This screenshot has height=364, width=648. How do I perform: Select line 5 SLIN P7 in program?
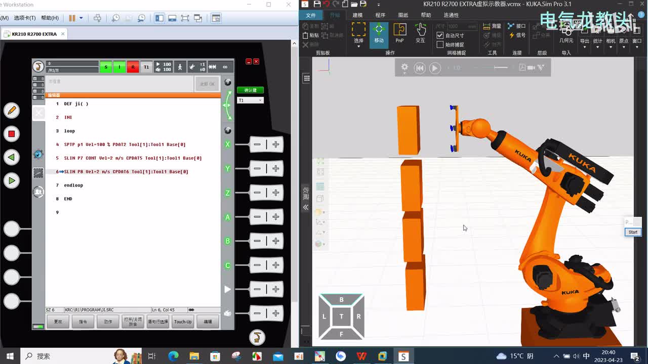pyautogui.click(x=133, y=158)
